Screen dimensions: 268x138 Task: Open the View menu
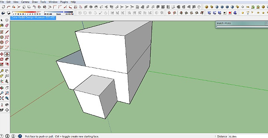click(16, 2)
